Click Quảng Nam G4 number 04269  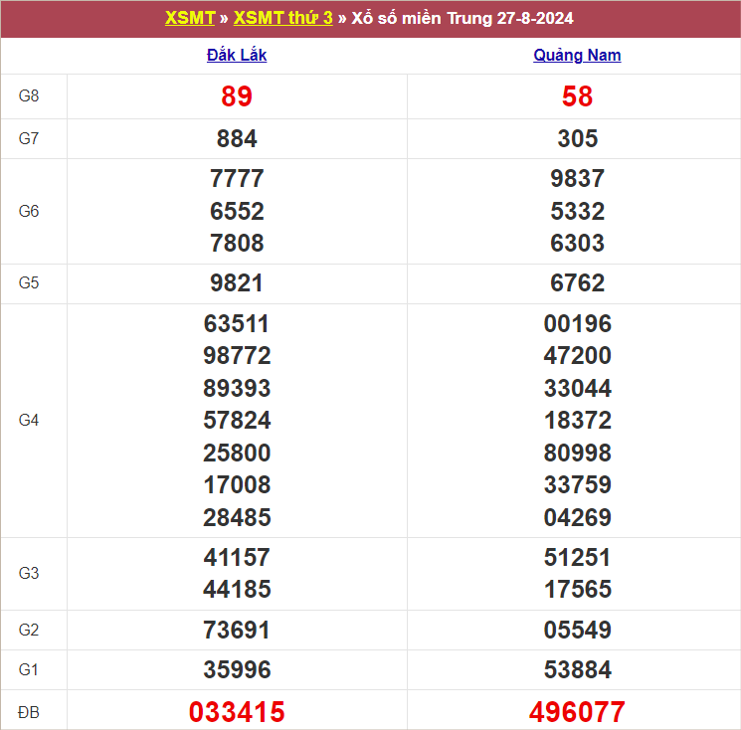pos(578,518)
